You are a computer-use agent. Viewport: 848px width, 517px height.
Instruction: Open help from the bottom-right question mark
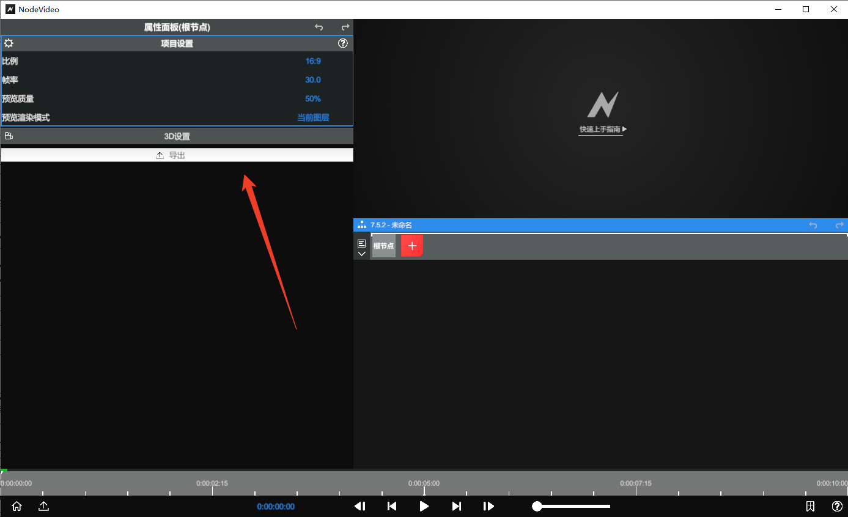click(x=837, y=506)
